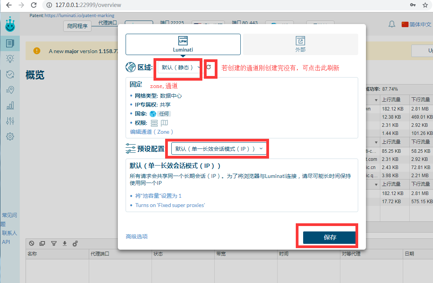Switch to the Luminati tab
The height and width of the screenshot is (283, 433).
(183, 44)
